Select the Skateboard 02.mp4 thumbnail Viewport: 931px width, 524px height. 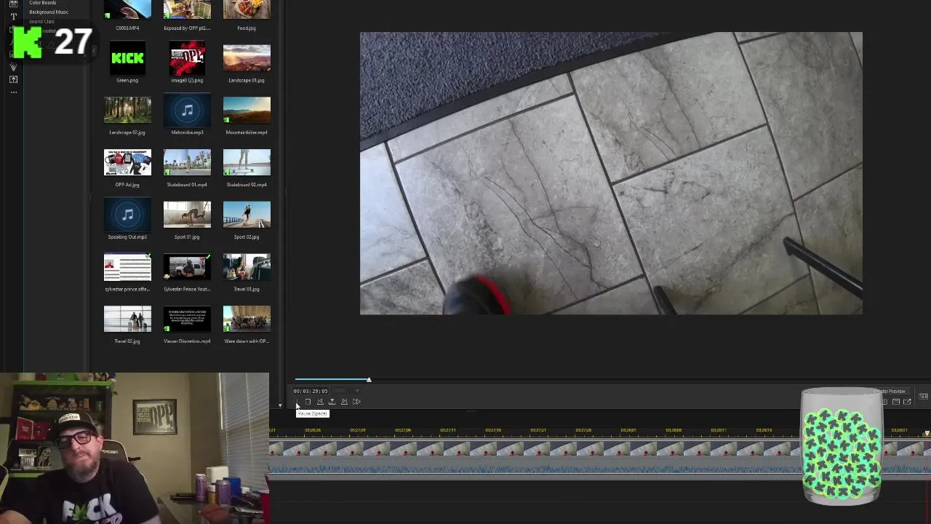(x=247, y=163)
